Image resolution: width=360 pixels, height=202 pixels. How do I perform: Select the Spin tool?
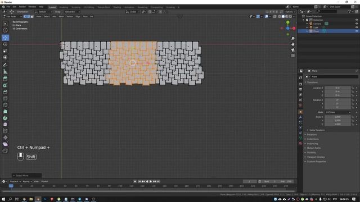tap(5, 118)
